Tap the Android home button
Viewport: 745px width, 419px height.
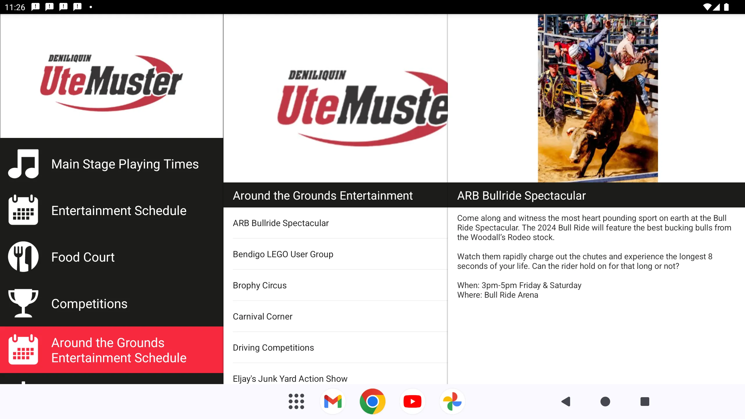(605, 402)
